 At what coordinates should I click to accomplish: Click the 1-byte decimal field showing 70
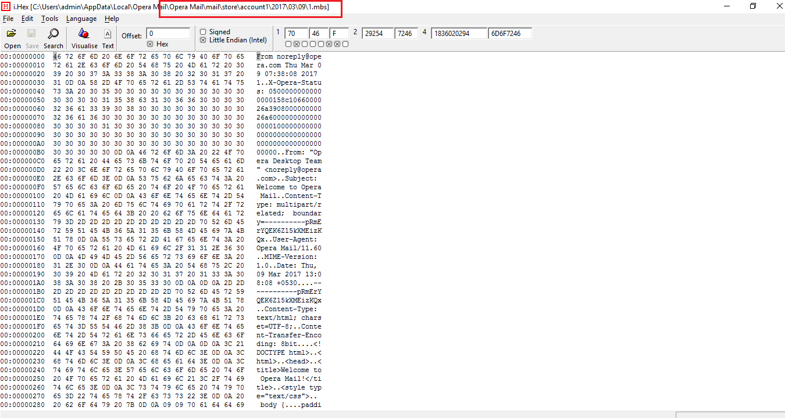coord(295,34)
